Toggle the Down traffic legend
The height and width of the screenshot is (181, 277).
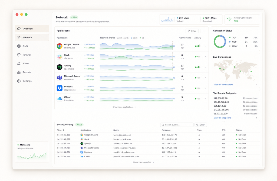(134, 38)
